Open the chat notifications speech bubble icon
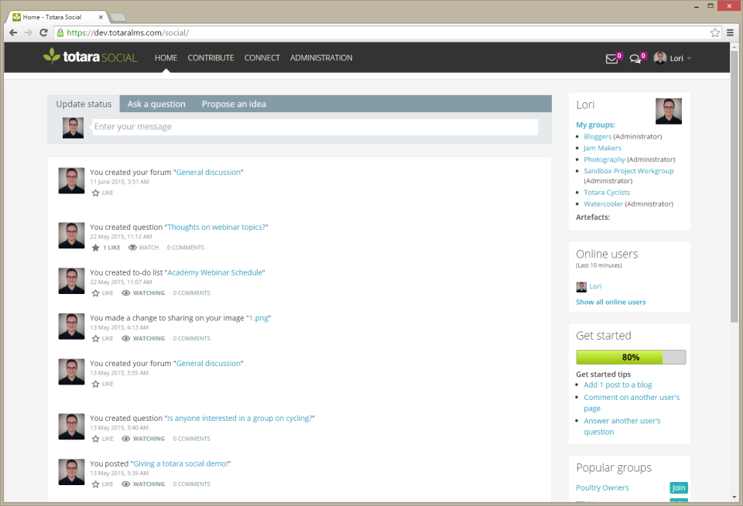Viewport: 743px width, 506px height. (x=635, y=59)
